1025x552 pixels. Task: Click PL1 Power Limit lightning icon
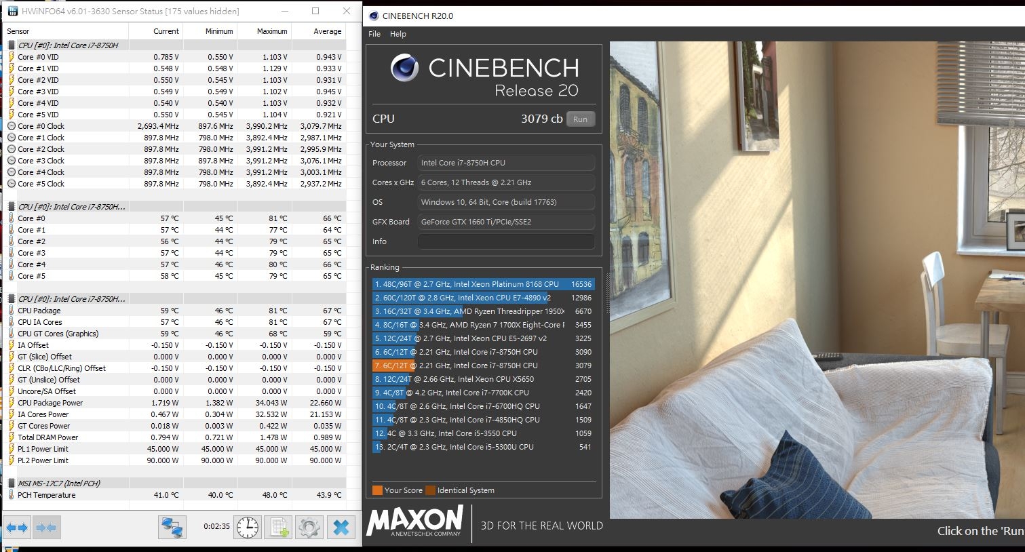tap(12, 449)
